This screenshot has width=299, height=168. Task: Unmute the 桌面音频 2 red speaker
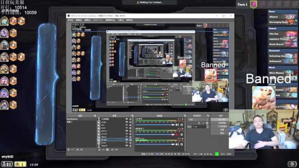tap(177, 135)
